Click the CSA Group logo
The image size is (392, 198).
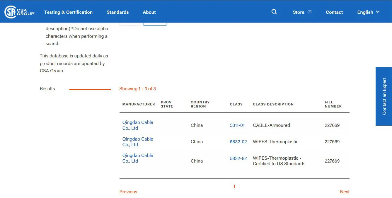(19, 12)
